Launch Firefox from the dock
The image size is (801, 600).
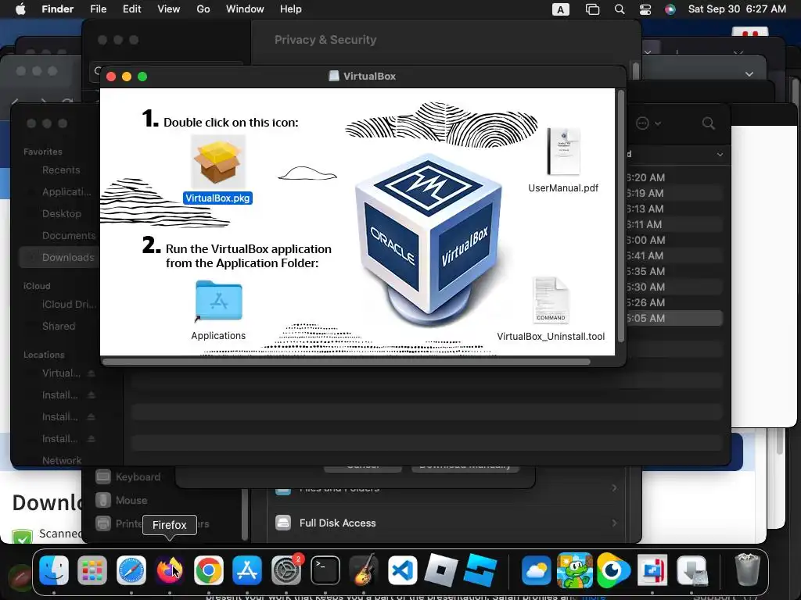170,570
